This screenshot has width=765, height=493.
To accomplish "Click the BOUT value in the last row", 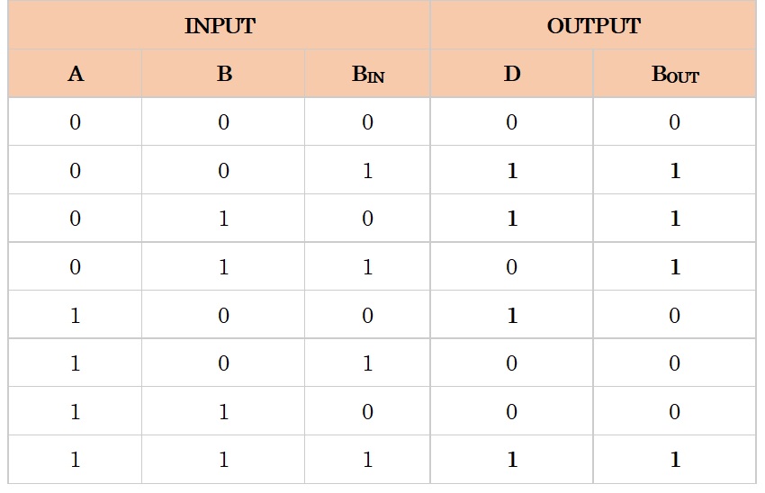I will coord(675,460).
